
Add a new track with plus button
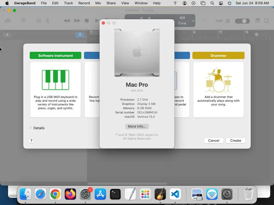(x=7, y=35)
